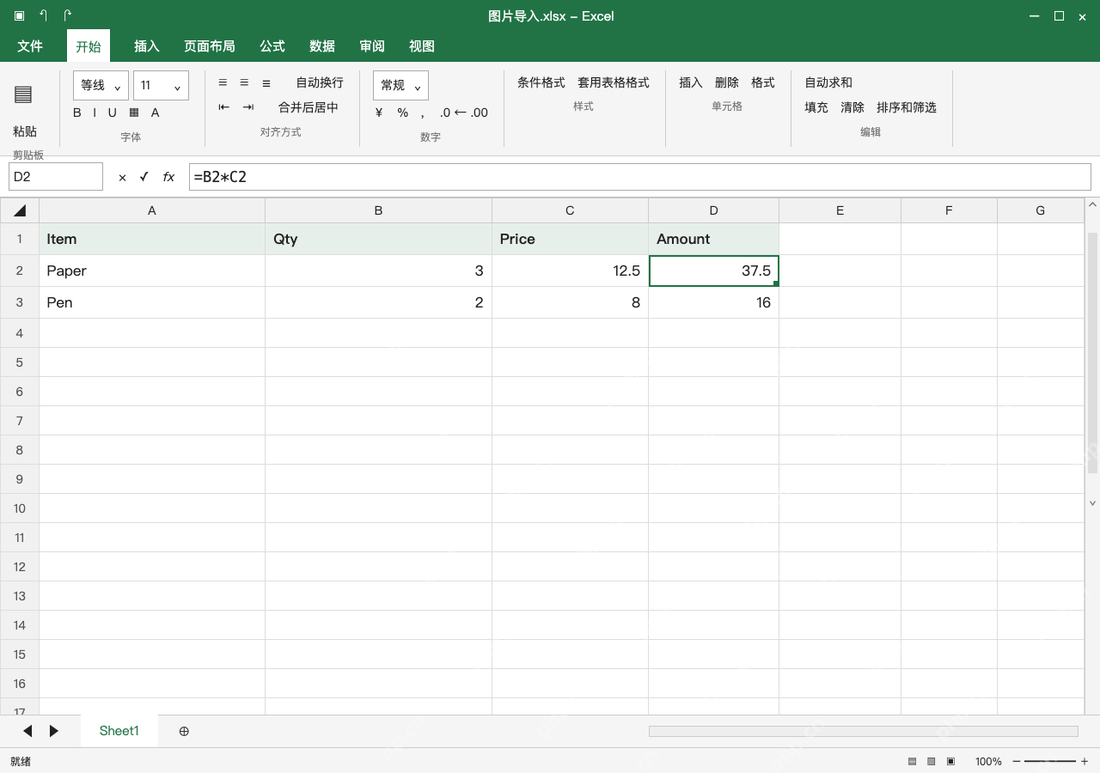1100x773 pixels.
Task: Open the 常规 number format dropdown
Action: click(x=400, y=85)
